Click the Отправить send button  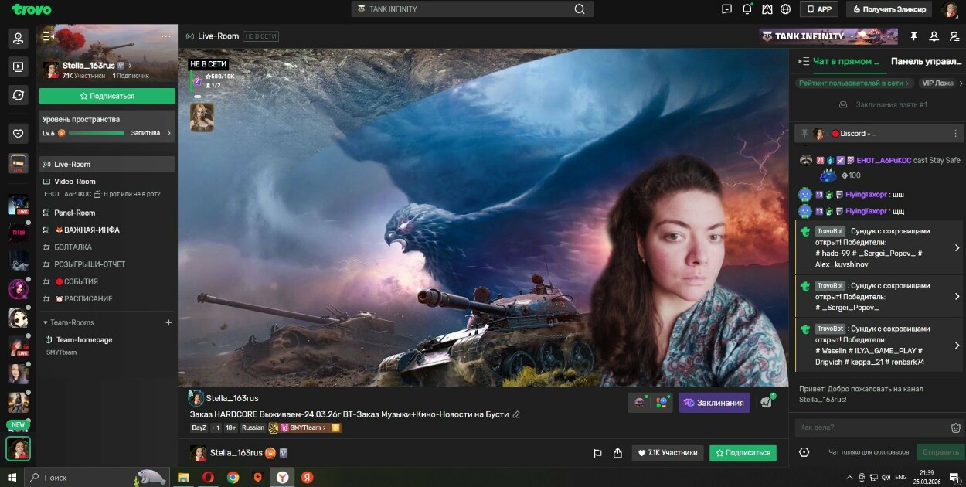(x=940, y=452)
